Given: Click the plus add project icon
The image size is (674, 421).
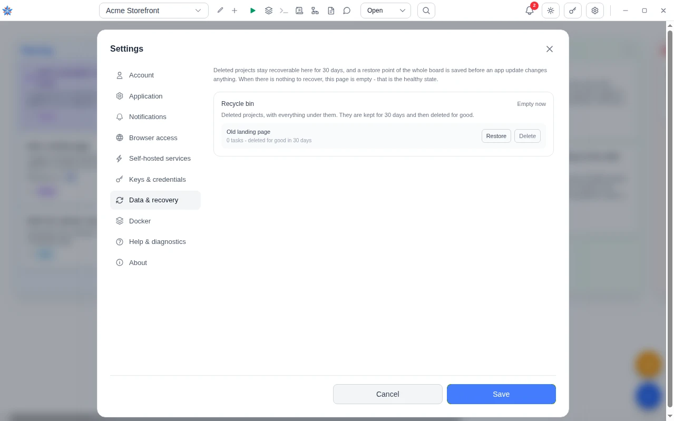Looking at the screenshot, I should click(x=235, y=11).
